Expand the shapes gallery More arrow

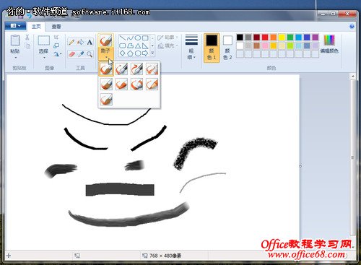point(152,53)
